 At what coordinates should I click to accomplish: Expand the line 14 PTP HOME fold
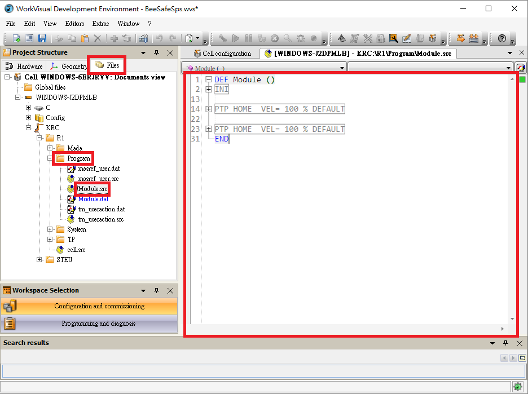[x=209, y=109]
